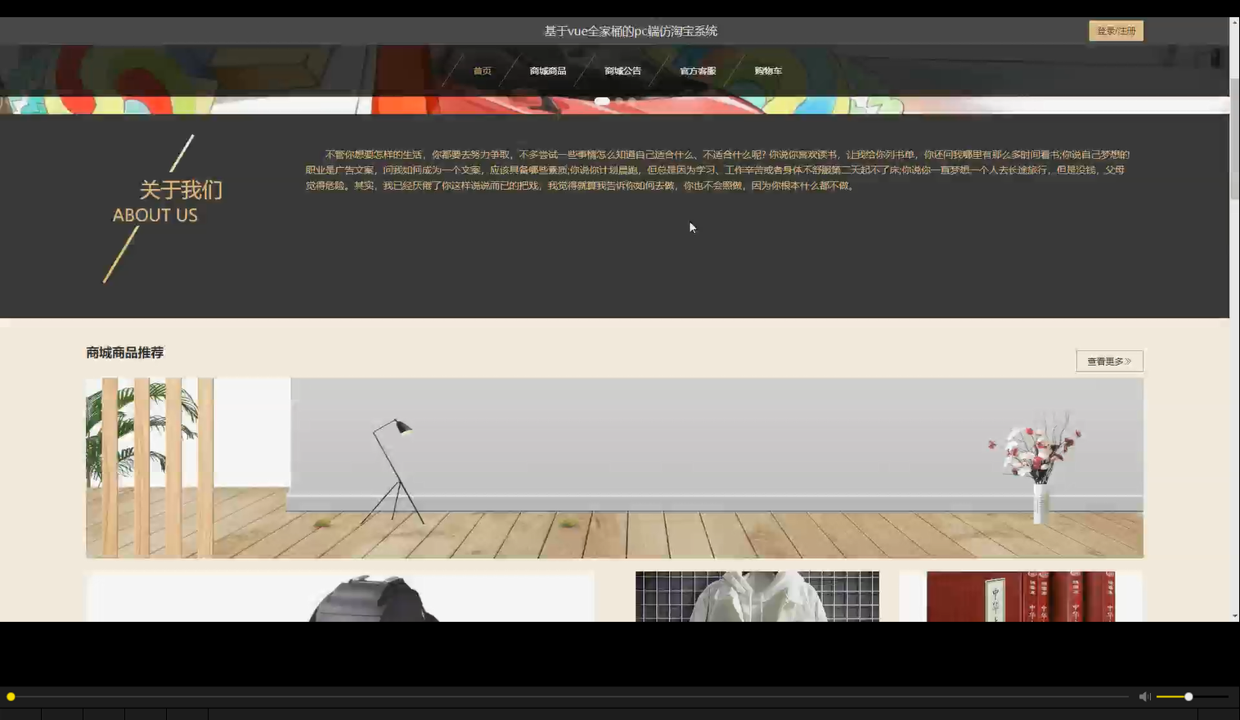The height and width of the screenshot is (720, 1240).
Task: Select the 首页 home menu item
Action: [483, 70]
